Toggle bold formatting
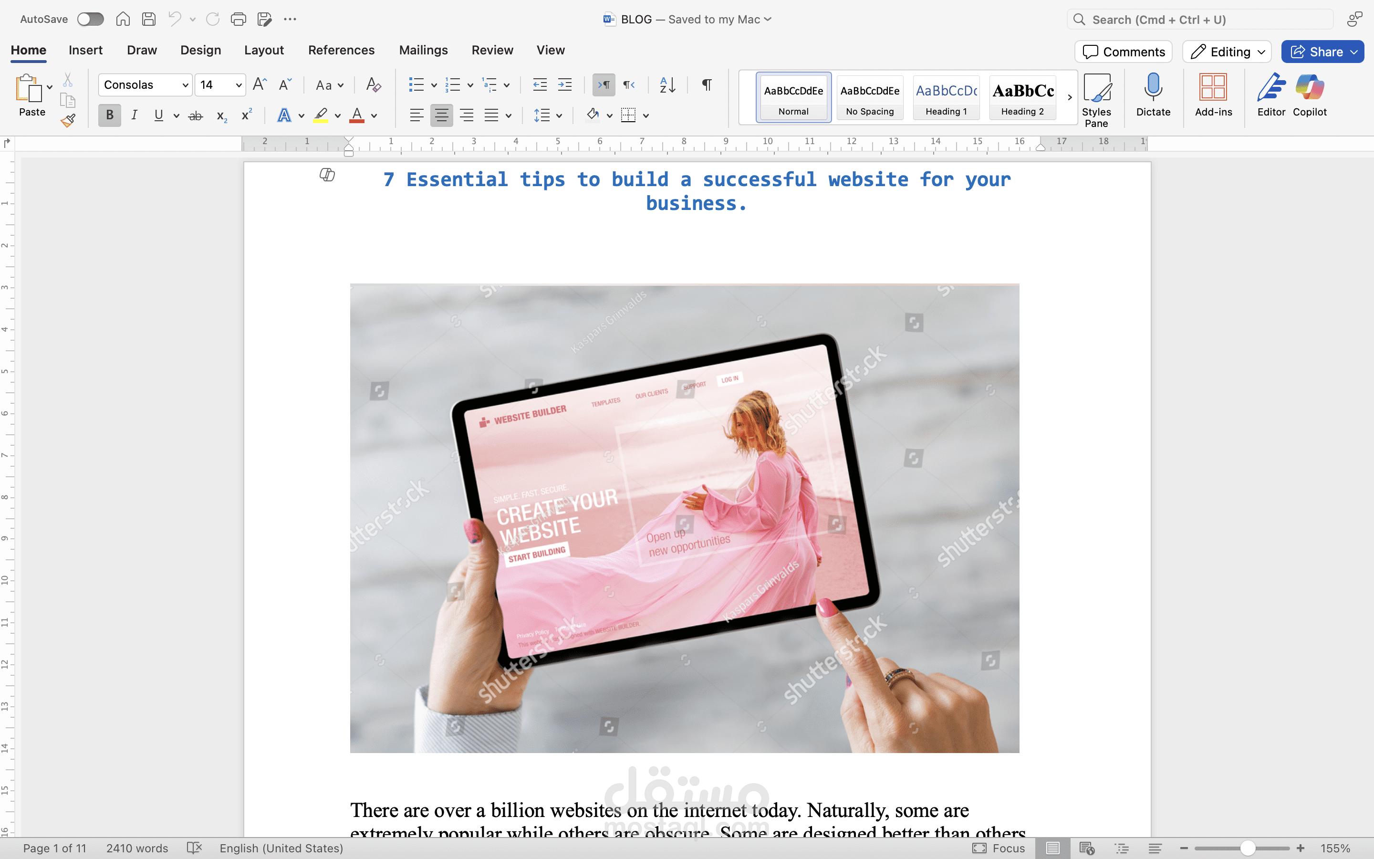Image resolution: width=1374 pixels, height=859 pixels. click(x=110, y=115)
